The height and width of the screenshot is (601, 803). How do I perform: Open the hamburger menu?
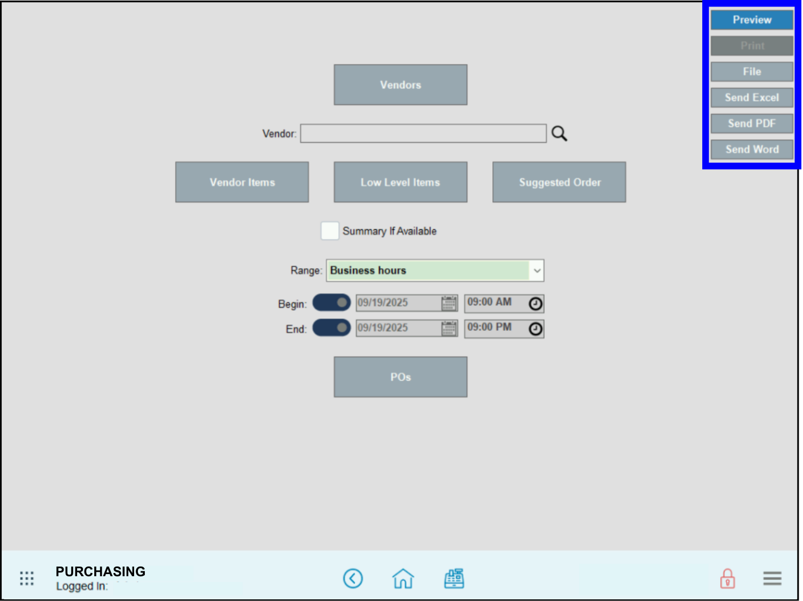pyautogui.click(x=772, y=578)
